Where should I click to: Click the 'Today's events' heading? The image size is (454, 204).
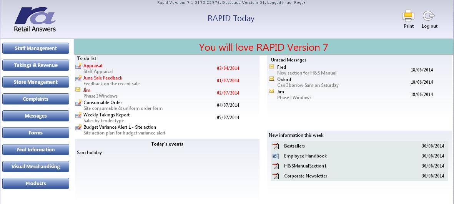[x=167, y=144]
